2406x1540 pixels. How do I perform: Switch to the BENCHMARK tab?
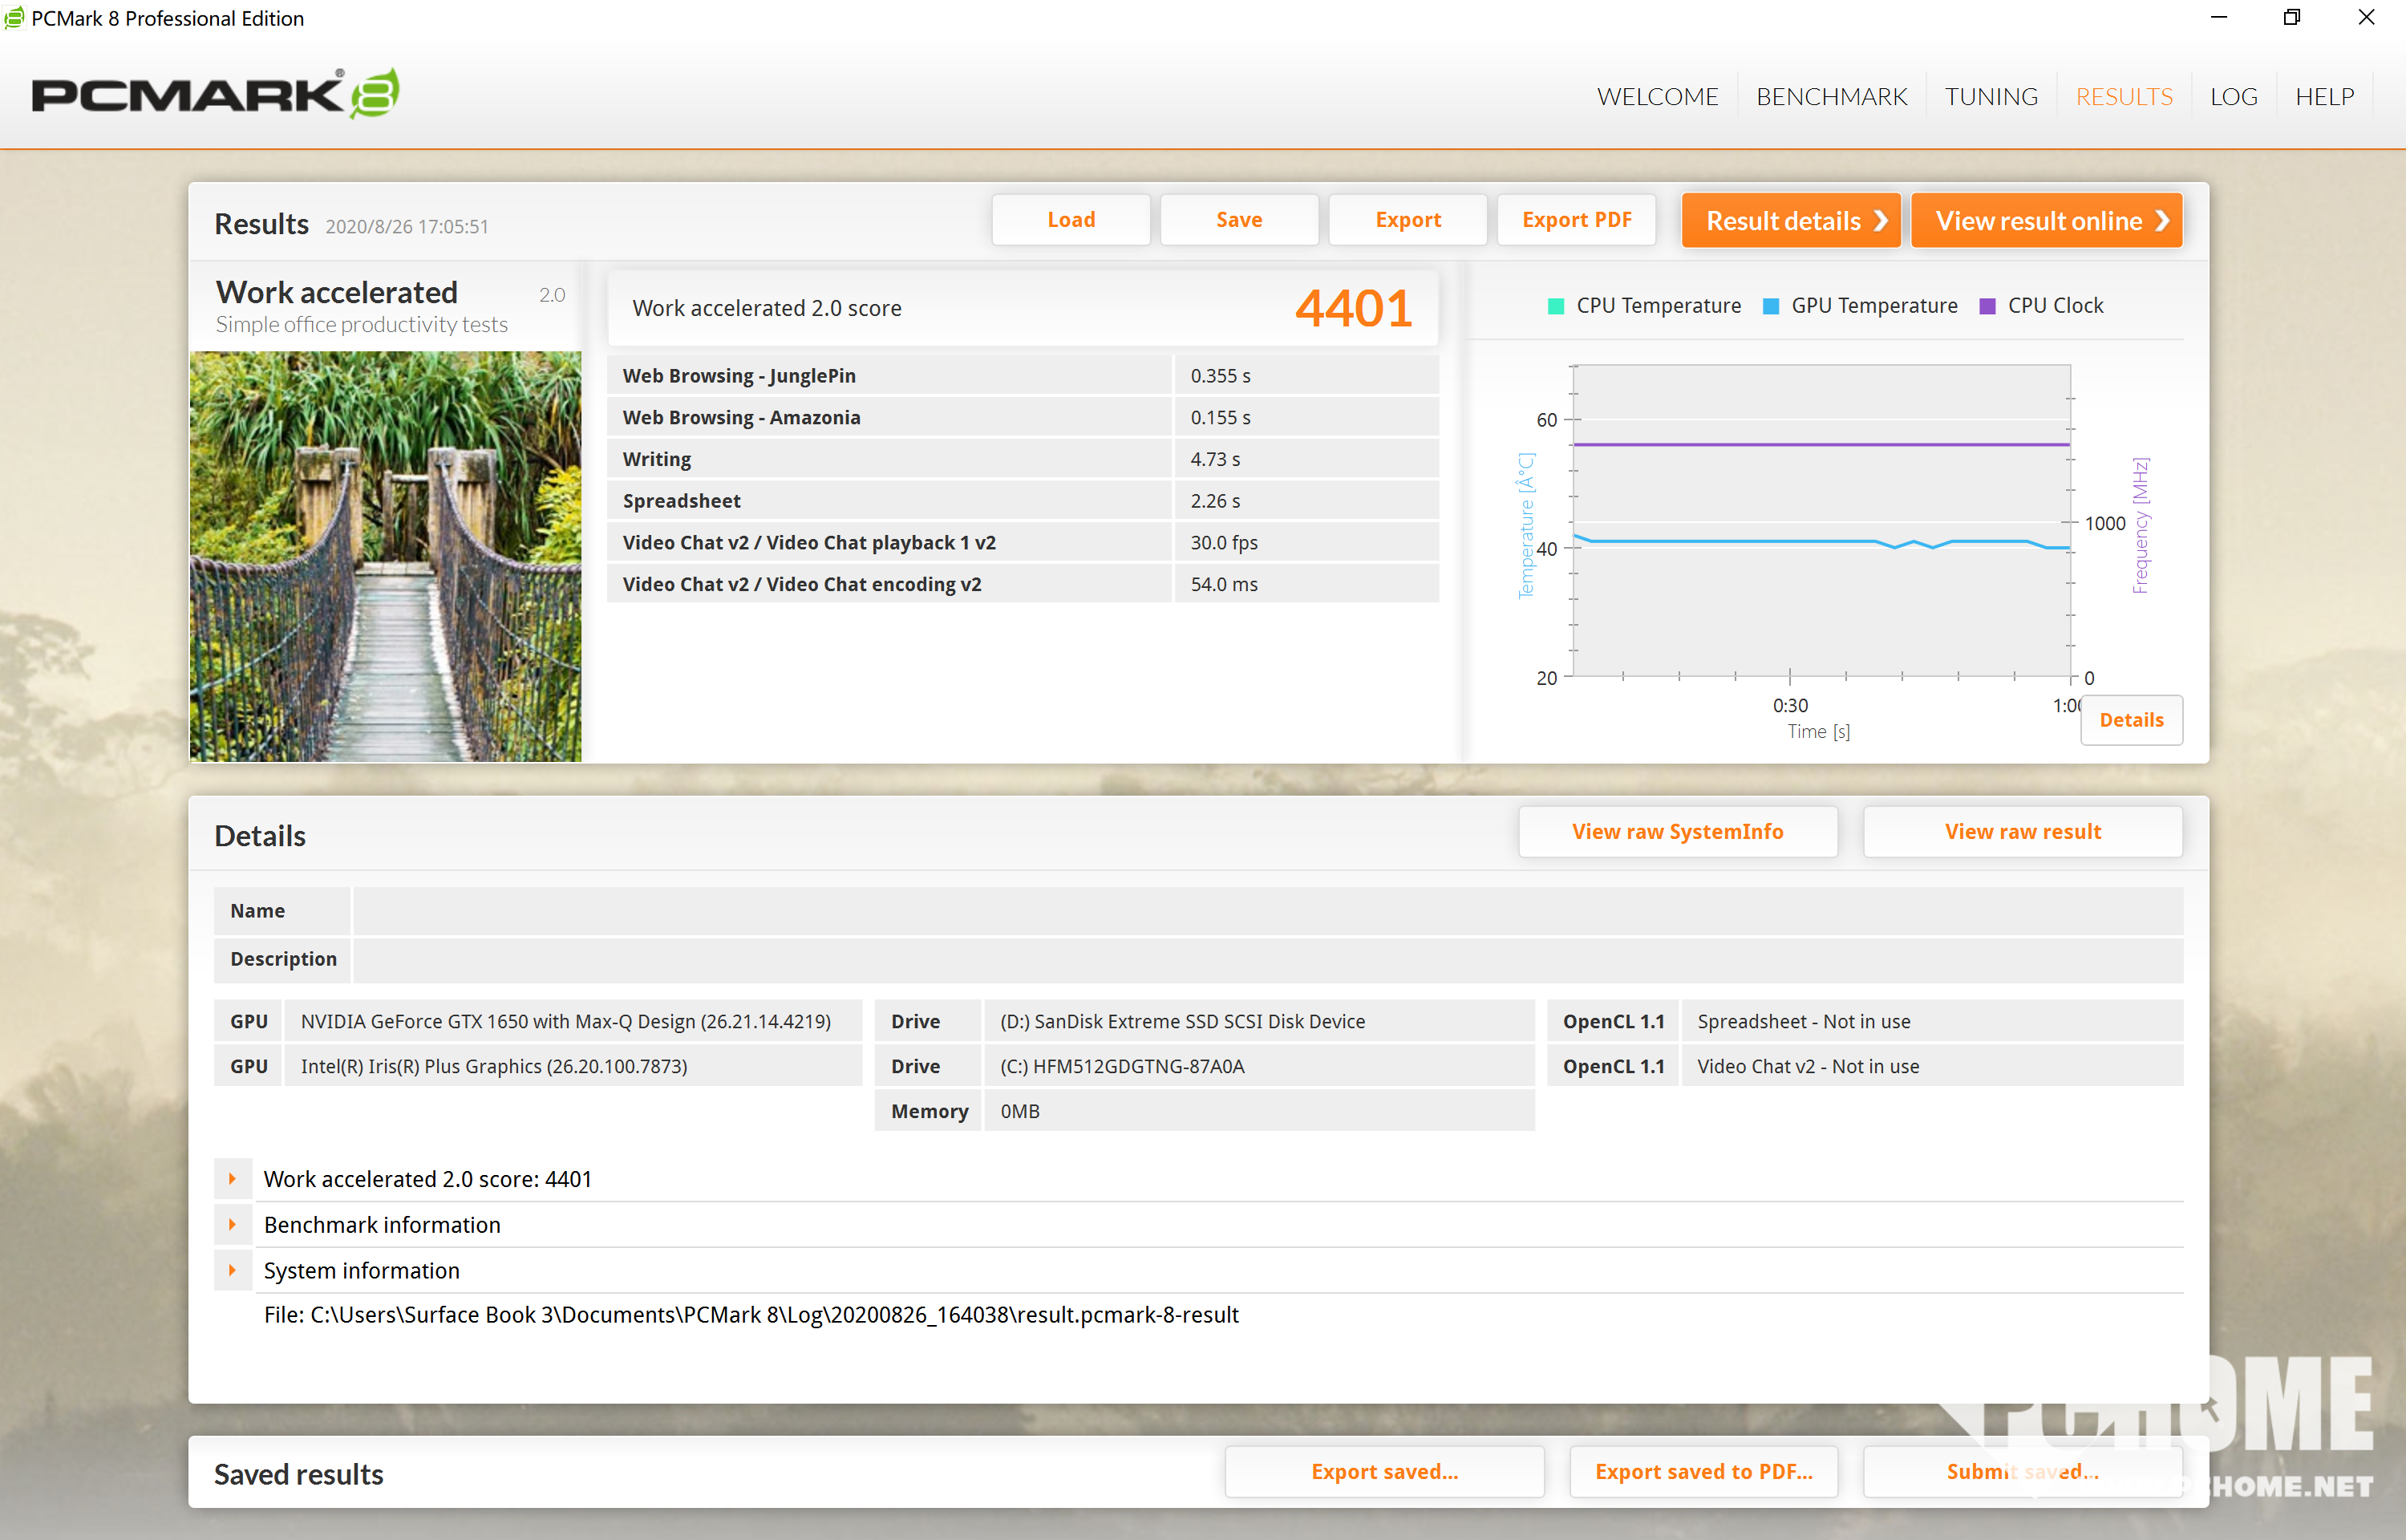pyautogui.click(x=1831, y=96)
